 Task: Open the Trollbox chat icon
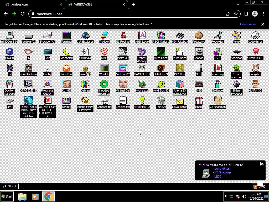coord(104,37)
